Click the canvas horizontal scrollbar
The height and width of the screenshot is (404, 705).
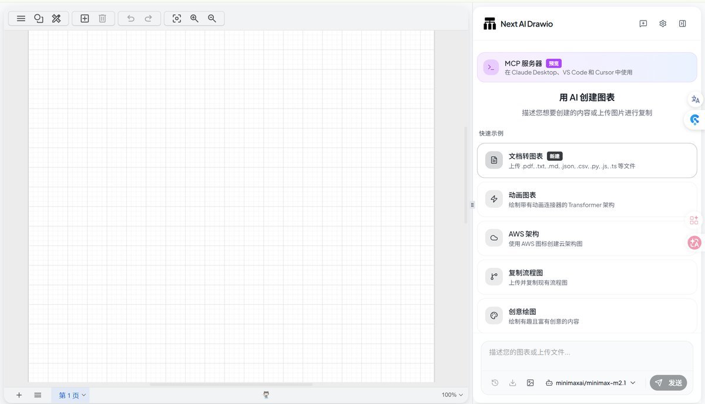point(231,385)
